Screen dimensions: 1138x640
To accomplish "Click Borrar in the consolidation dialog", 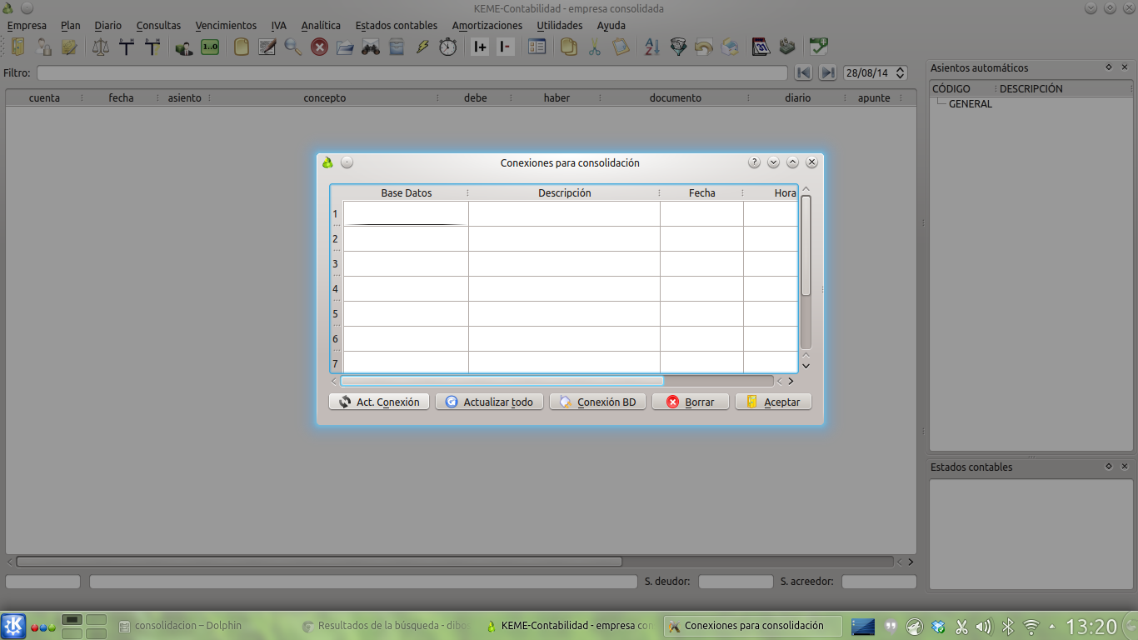I will click(x=691, y=402).
